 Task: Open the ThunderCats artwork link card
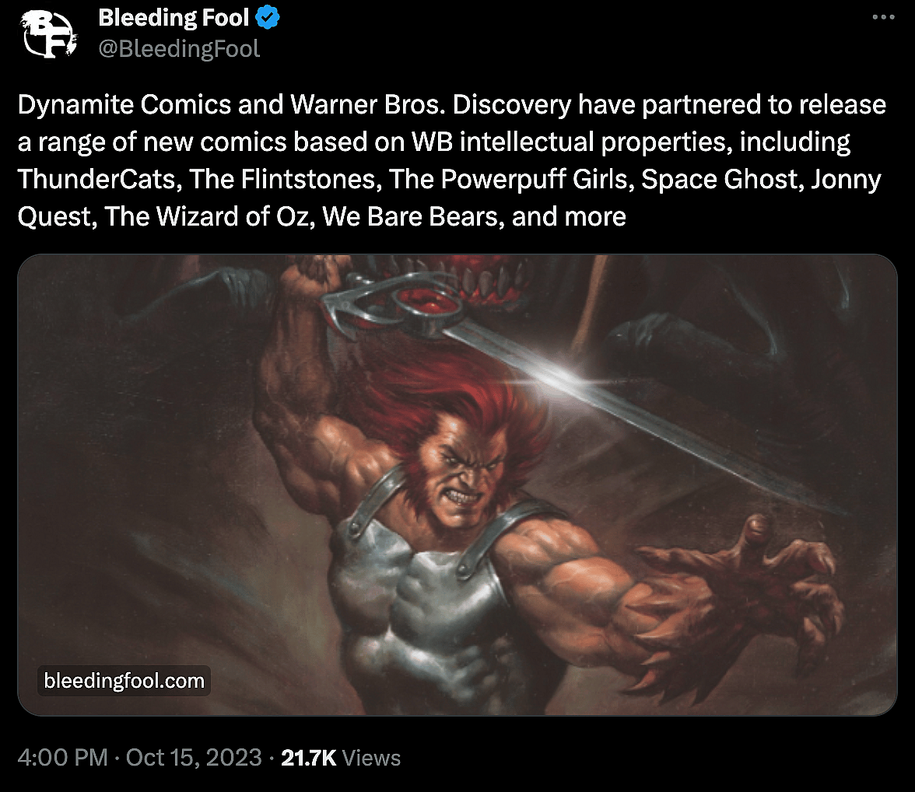457,485
